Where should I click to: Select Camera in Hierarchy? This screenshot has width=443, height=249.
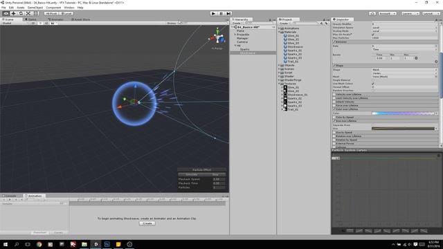242,41
